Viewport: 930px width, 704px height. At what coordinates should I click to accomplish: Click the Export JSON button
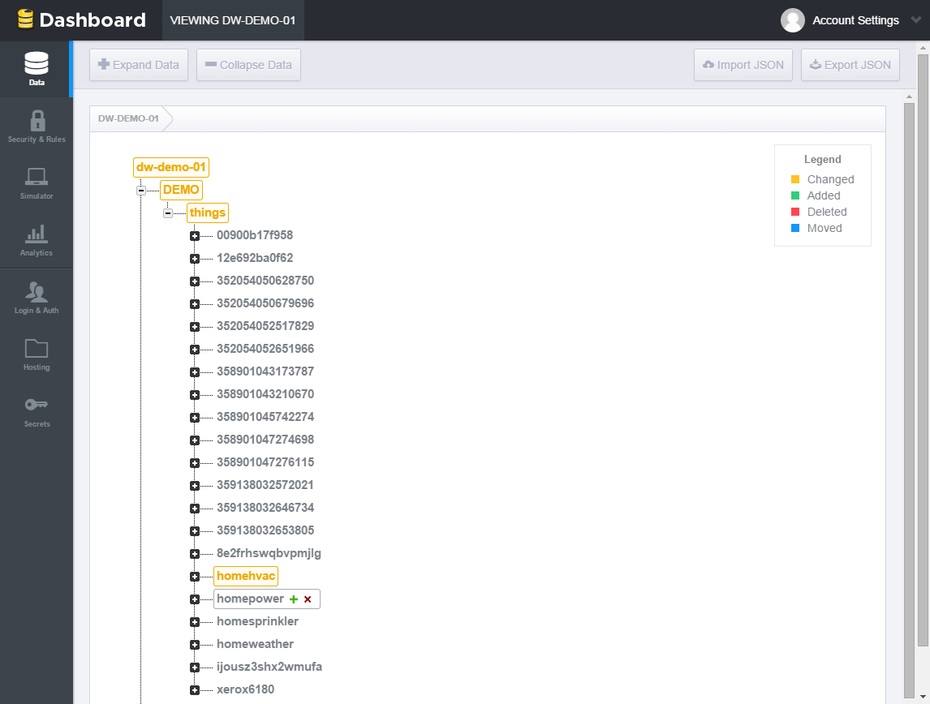pyautogui.click(x=850, y=65)
